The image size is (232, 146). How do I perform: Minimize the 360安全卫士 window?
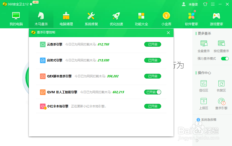220,4
